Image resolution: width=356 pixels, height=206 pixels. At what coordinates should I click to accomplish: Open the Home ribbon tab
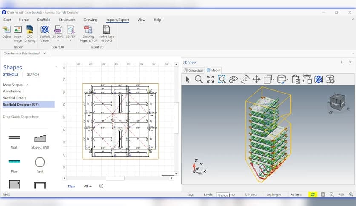click(24, 20)
